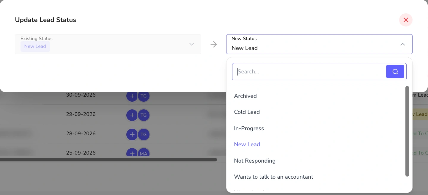Click the date 29-09-2026
The image size is (428, 195).
pyautogui.click(x=81, y=114)
